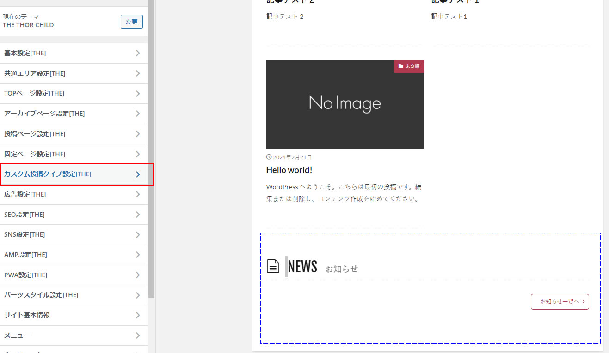Expand chevron next to SNS設定[THE]

tap(138, 234)
